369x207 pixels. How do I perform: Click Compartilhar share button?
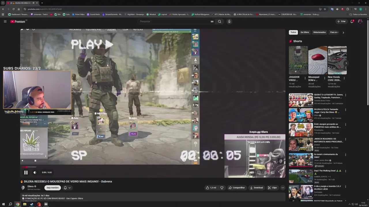[x=237, y=188]
